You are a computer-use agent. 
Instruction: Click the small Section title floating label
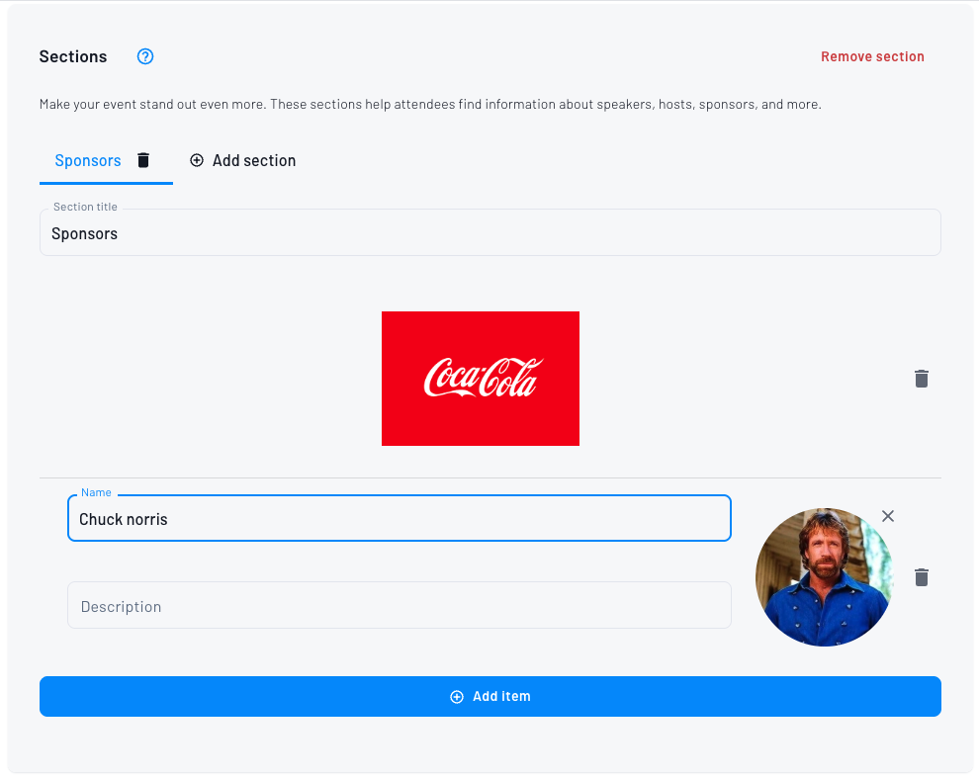click(85, 207)
